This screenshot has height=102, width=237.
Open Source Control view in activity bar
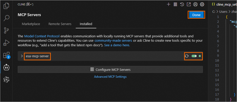click(x=6, y=30)
